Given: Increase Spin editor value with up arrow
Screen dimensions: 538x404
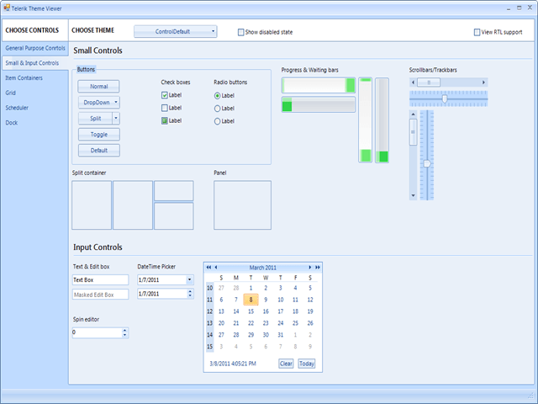Looking at the screenshot, I should click(125, 331).
